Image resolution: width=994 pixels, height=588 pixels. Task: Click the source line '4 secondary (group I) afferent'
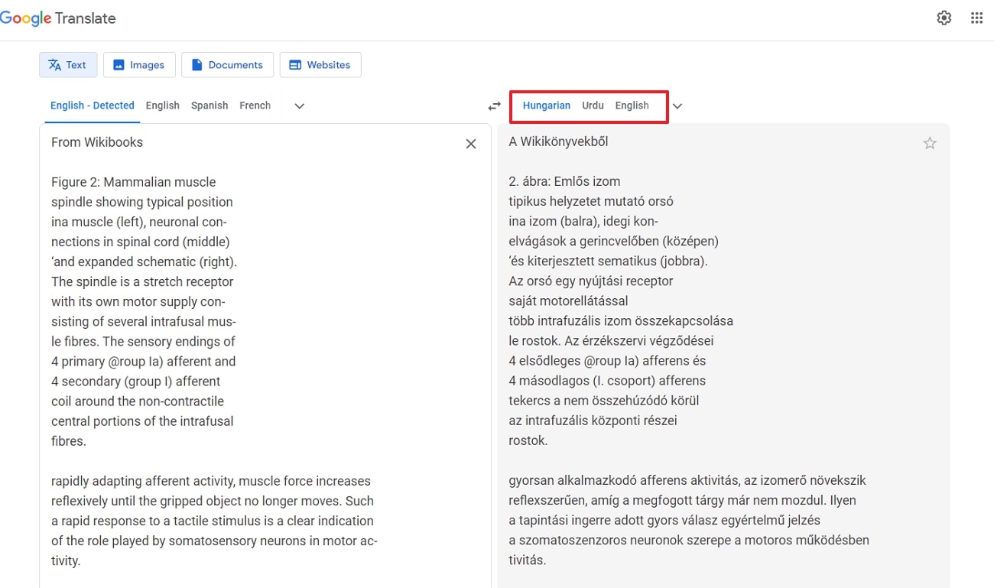(x=135, y=382)
